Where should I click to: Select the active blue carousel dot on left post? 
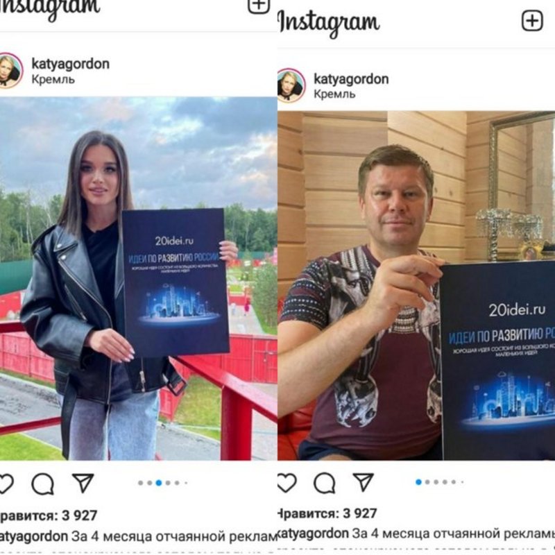click(159, 482)
